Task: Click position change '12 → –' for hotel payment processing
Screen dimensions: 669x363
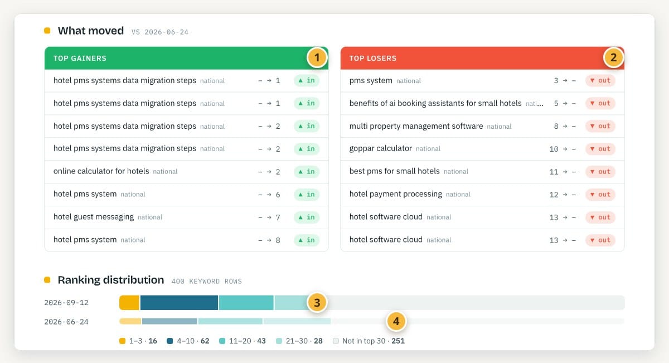Action: point(563,195)
